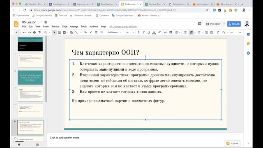The height and width of the screenshot is (148, 263).
Task: Insert a link with the chain icon
Action: coord(166,32)
